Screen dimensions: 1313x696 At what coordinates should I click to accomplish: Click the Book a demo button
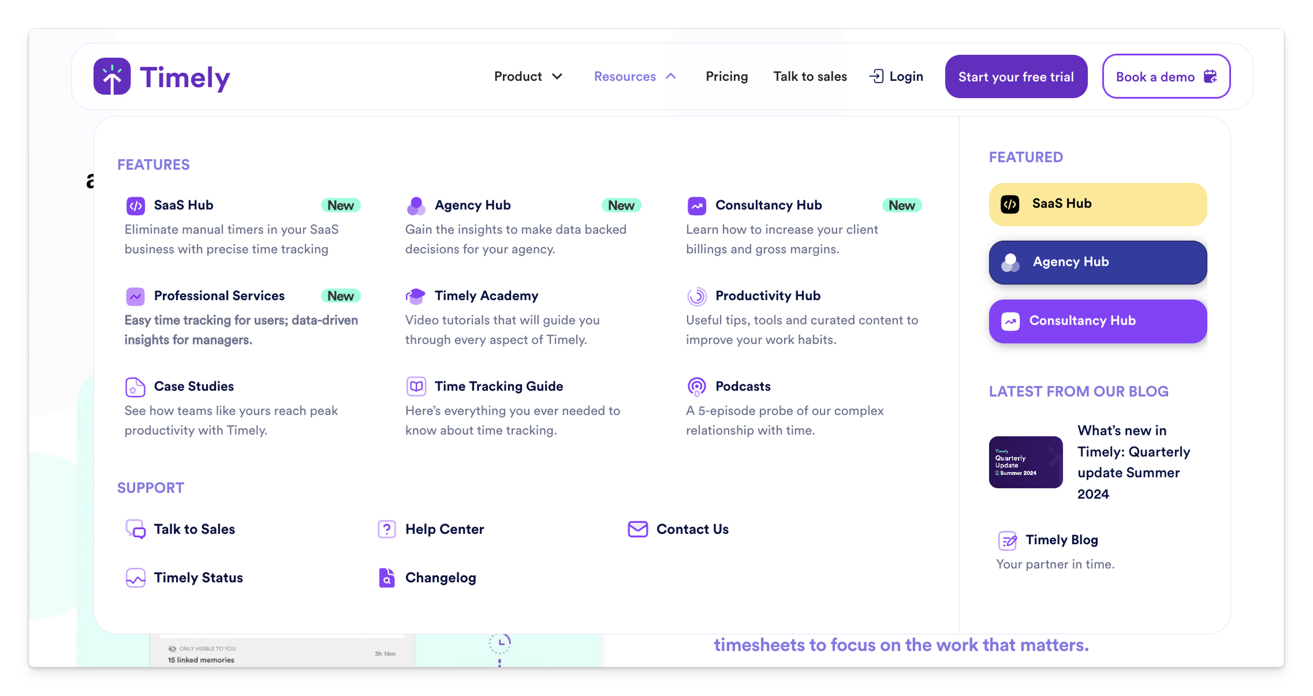tap(1166, 77)
